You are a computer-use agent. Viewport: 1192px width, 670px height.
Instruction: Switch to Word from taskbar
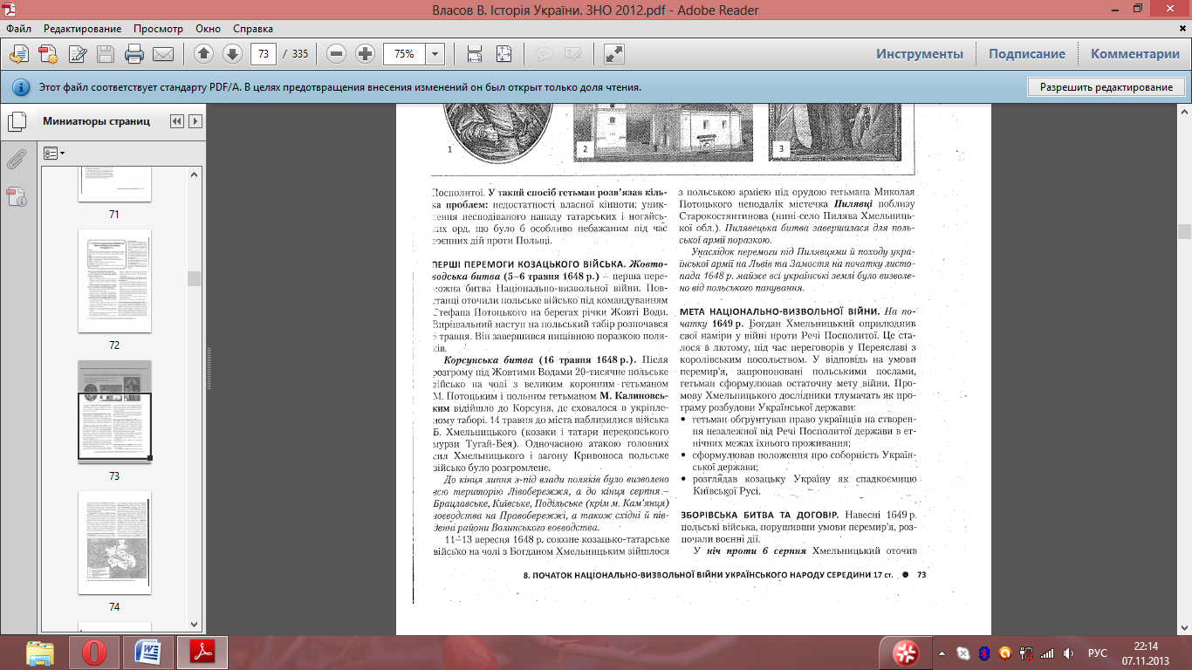148,653
